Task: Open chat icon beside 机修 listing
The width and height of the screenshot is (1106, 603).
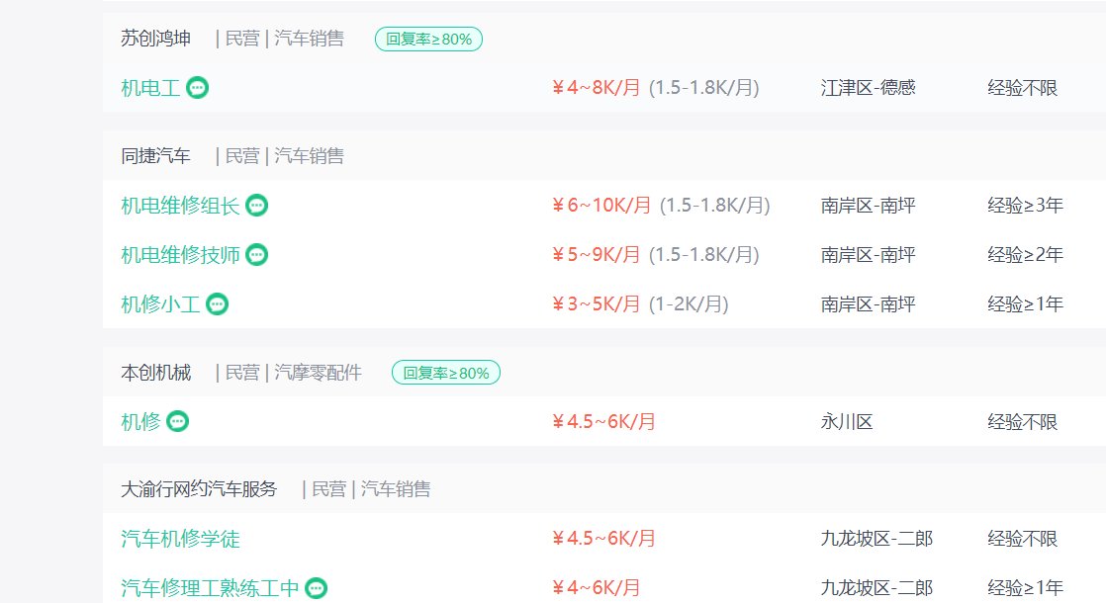Action: click(x=178, y=422)
